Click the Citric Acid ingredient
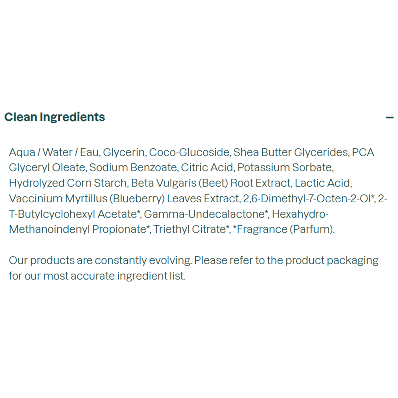The width and height of the screenshot is (398, 398). [x=207, y=167]
